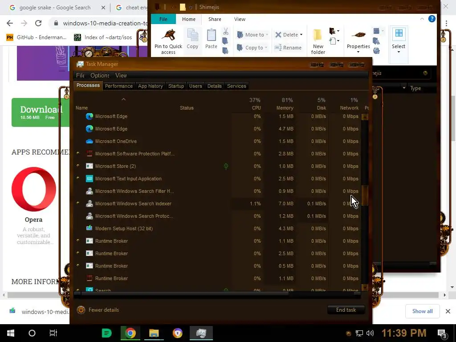Open the Explorer Share ribbon tab
Image resolution: width=456 pixels, height=342 pixels.
(x=215, y=19)
